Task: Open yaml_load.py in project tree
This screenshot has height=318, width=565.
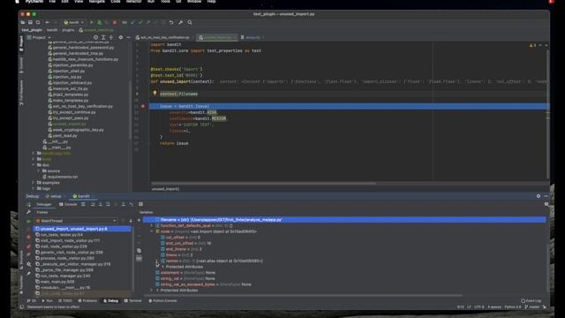Action: click(64, 135)
